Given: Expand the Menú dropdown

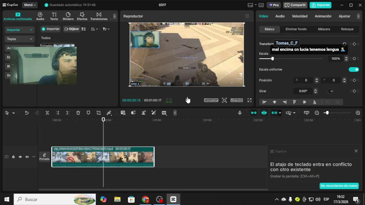Looking at the screenshot, I should point(30,5).
